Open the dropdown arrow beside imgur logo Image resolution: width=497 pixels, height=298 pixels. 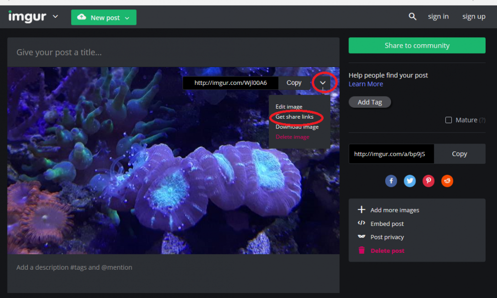pyautogui.click(x=55, y=17)
